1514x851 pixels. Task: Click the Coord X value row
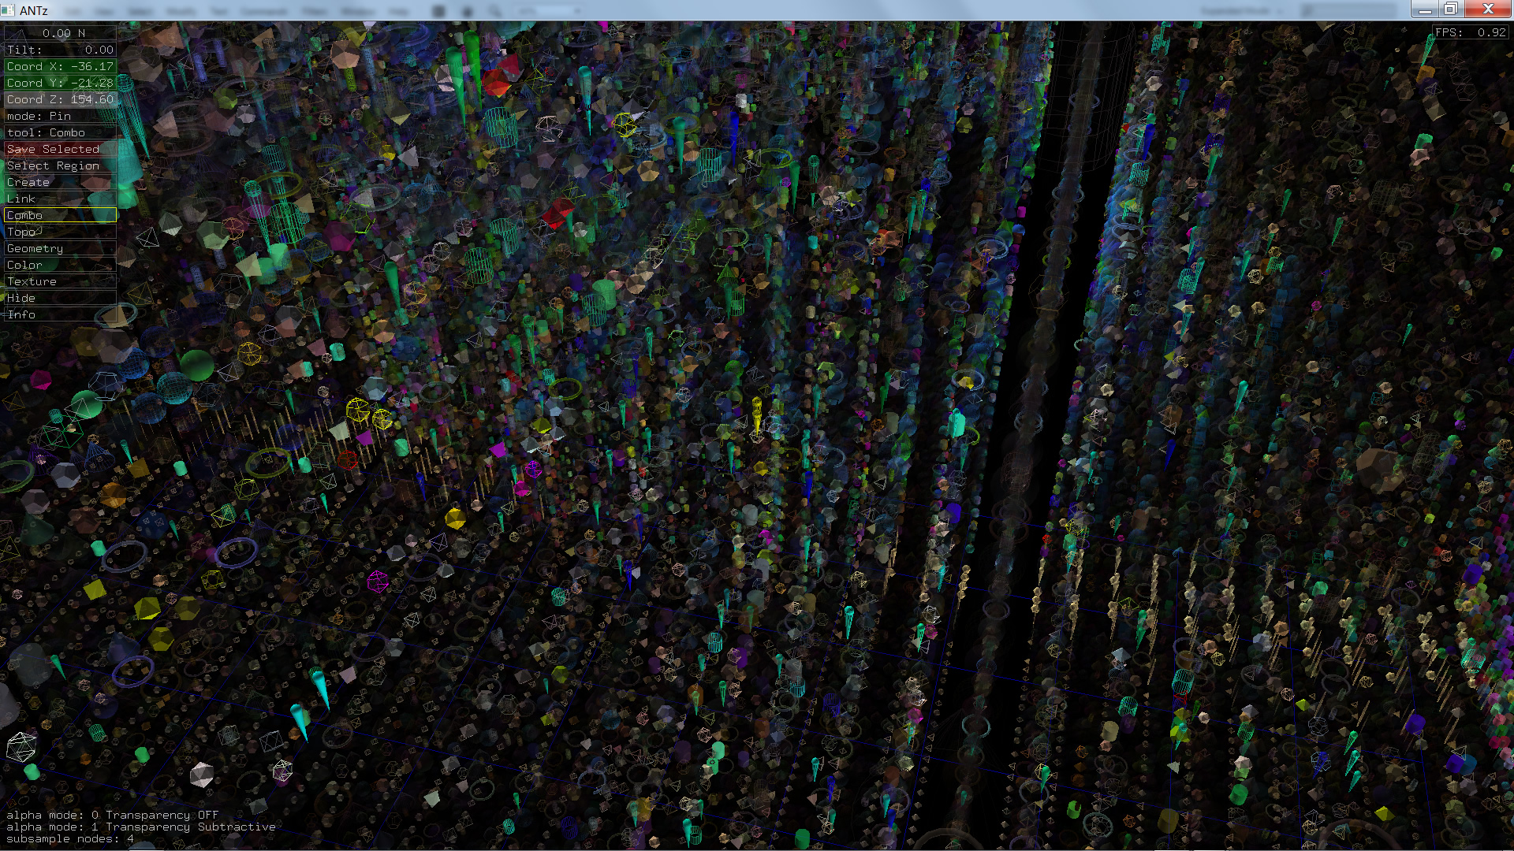[61, 66]
